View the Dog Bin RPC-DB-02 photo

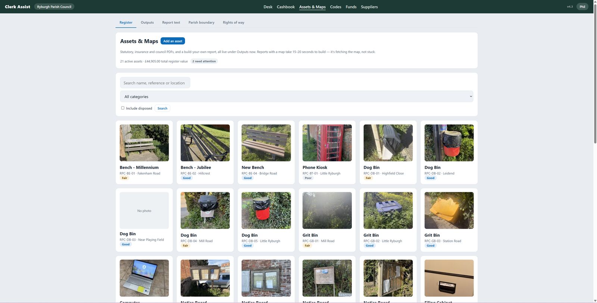(449, 143)
